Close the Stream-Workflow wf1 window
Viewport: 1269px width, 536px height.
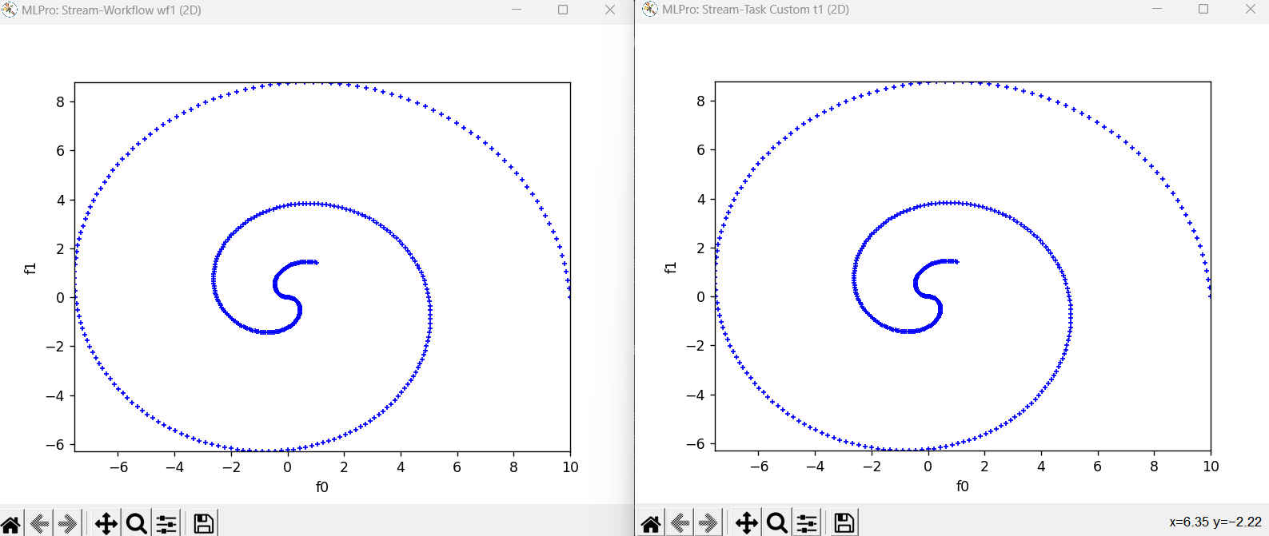[x=610, y=10]
